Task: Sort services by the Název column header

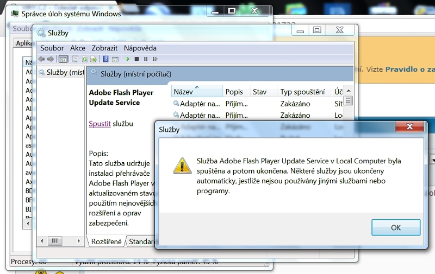Action: tap(196, 92)
